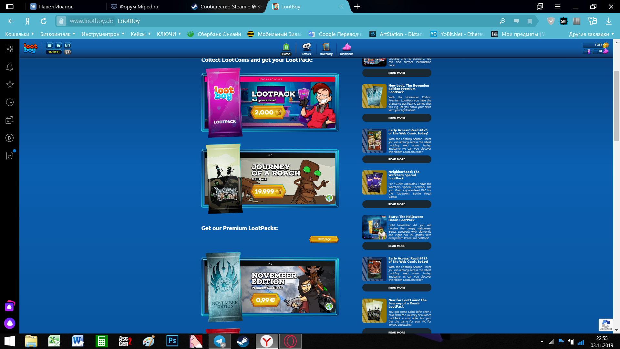Open page comments speech bubble icon
This screenshot has height=349, width=620.
516,21
